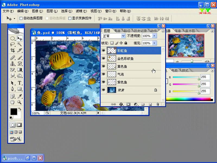The height and width of the screenshot is (163, 217).
Task: Switch to Quick Mask mode
Action: point(19,125)
